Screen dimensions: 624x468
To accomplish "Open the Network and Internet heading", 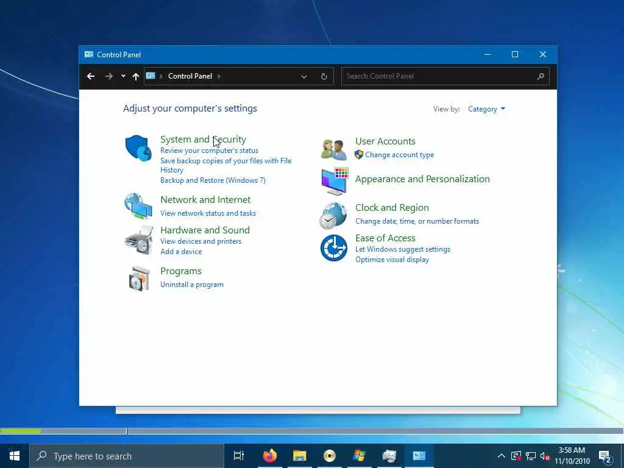I will tap(205, 200).
